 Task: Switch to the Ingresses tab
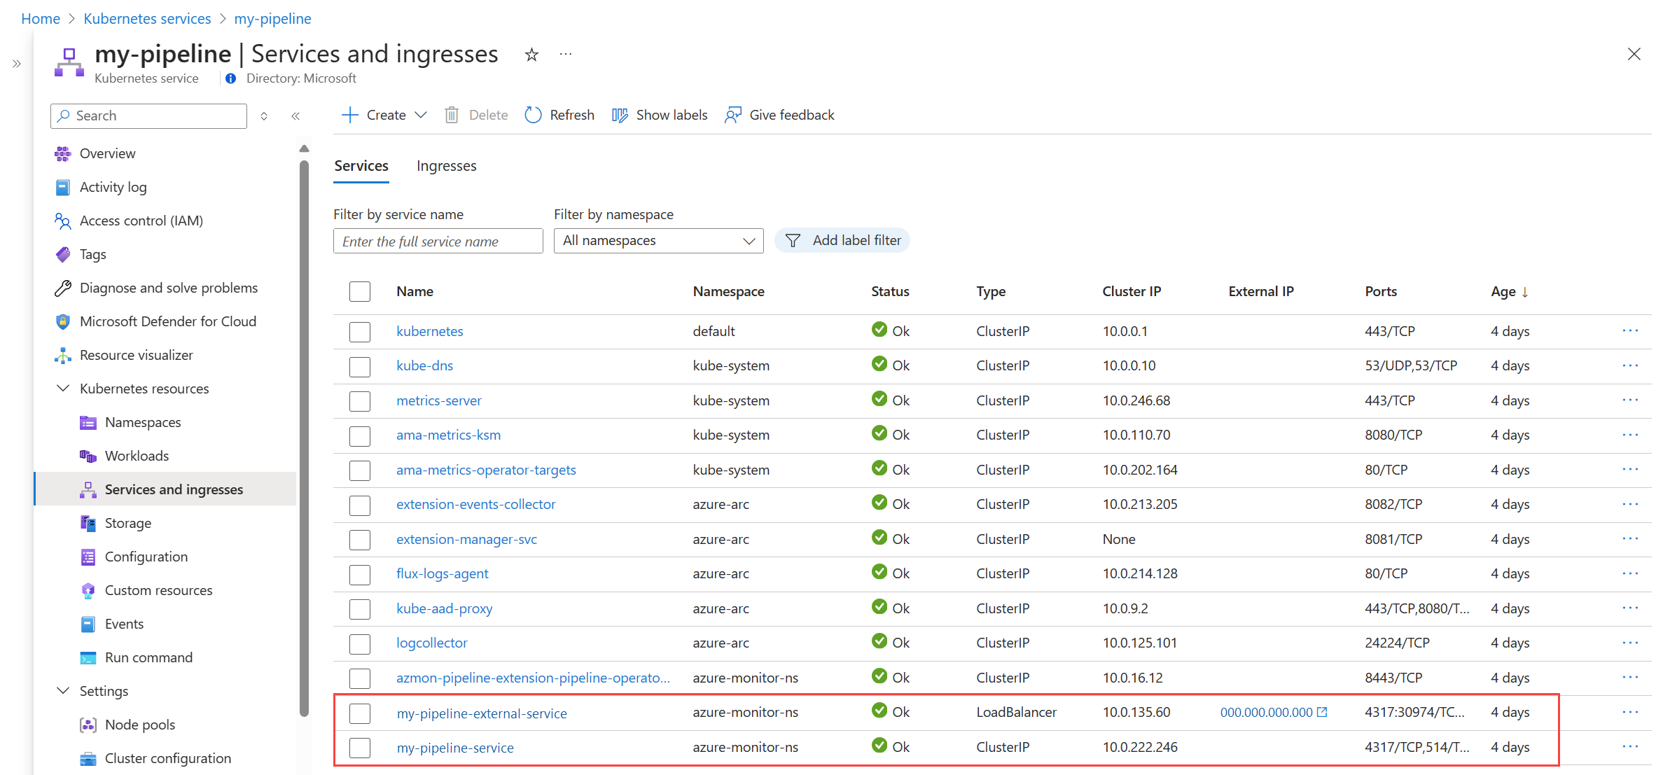tap(446, 166)
